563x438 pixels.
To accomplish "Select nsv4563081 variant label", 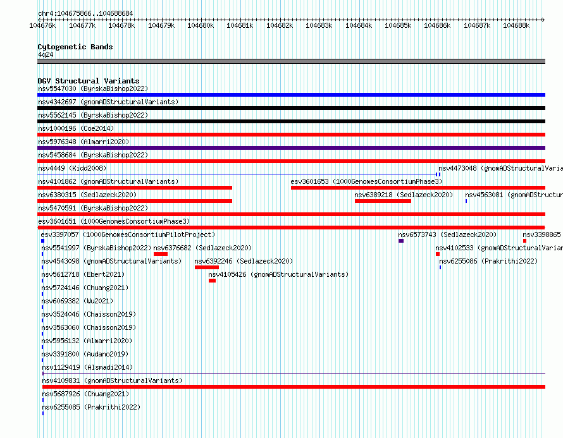I will click(514, 195).
